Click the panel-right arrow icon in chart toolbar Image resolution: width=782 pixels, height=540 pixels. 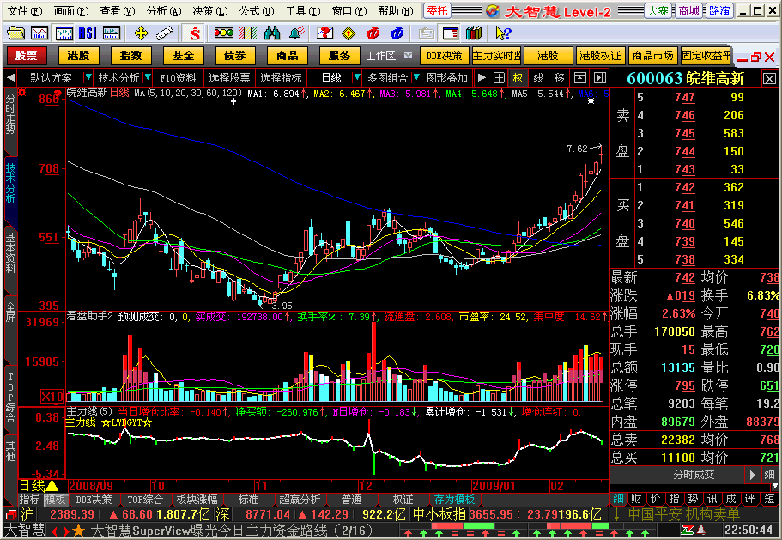pyautogui.click(x=600, y=78)
